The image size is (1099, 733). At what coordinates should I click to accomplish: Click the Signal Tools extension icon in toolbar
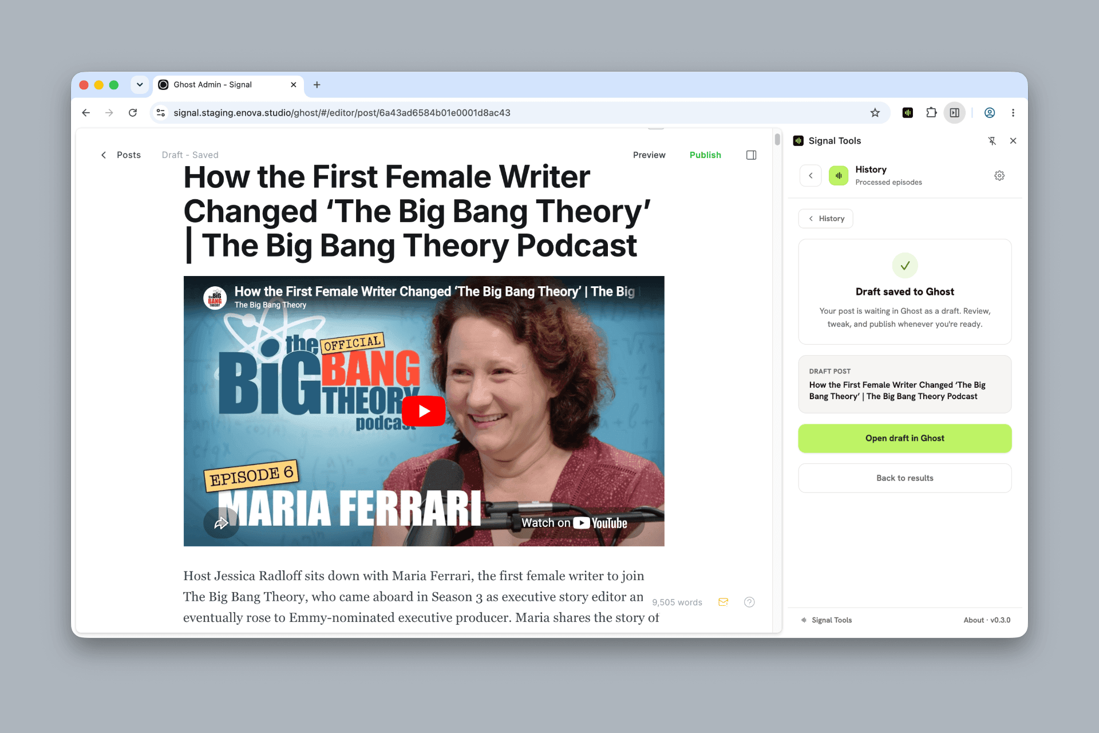[908, 113]
